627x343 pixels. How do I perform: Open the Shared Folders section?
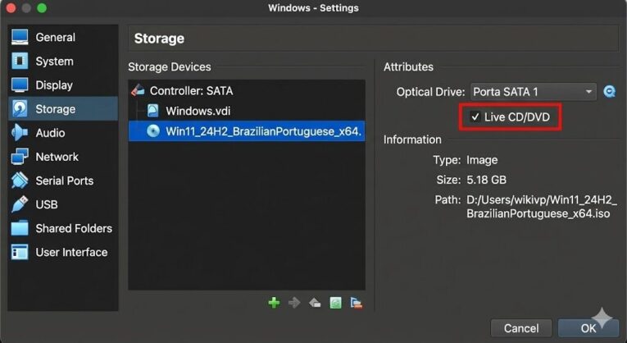73,228
